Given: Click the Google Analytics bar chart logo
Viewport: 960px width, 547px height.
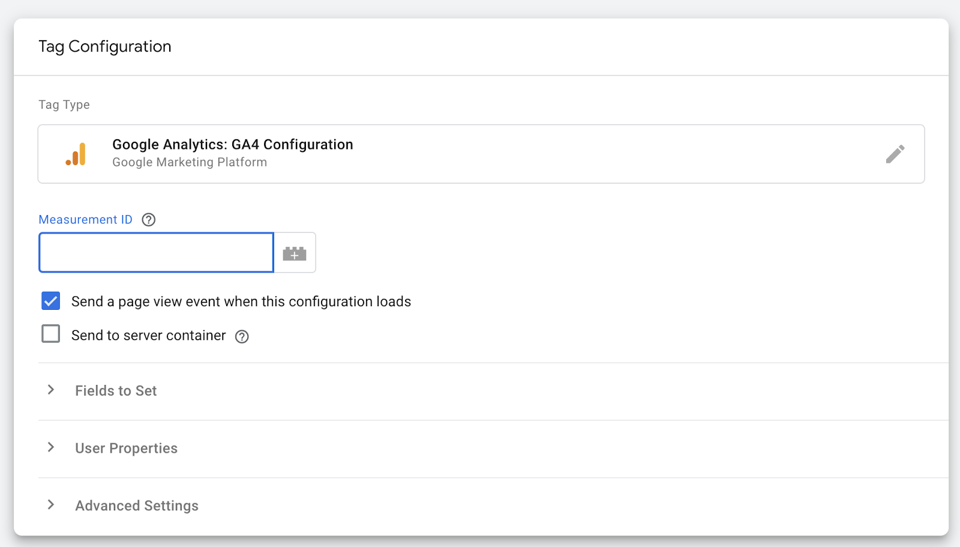Looking at the screenshot, I should coord(76,154).
